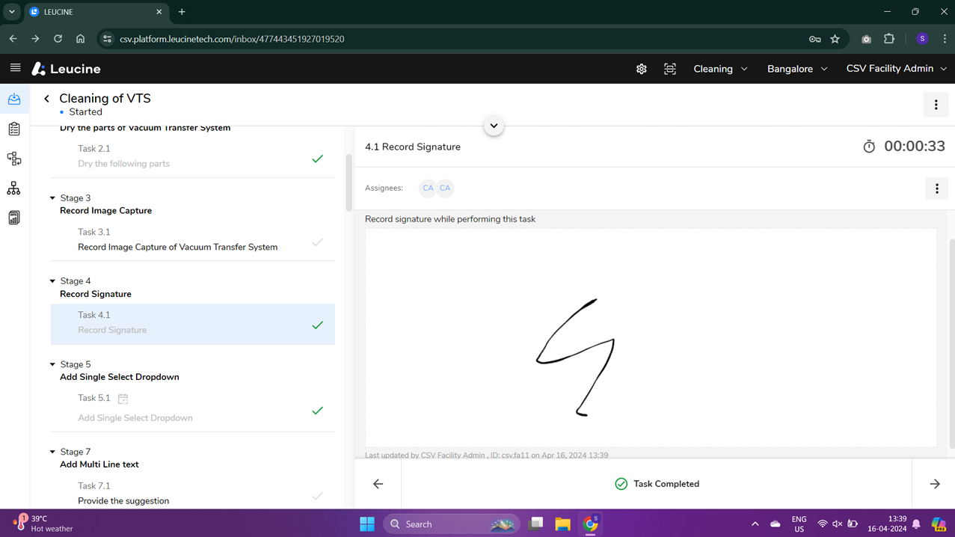Open the CSV Facility Admin user dropdown
This screenshot has height=537, width=955.
point(896,69)
